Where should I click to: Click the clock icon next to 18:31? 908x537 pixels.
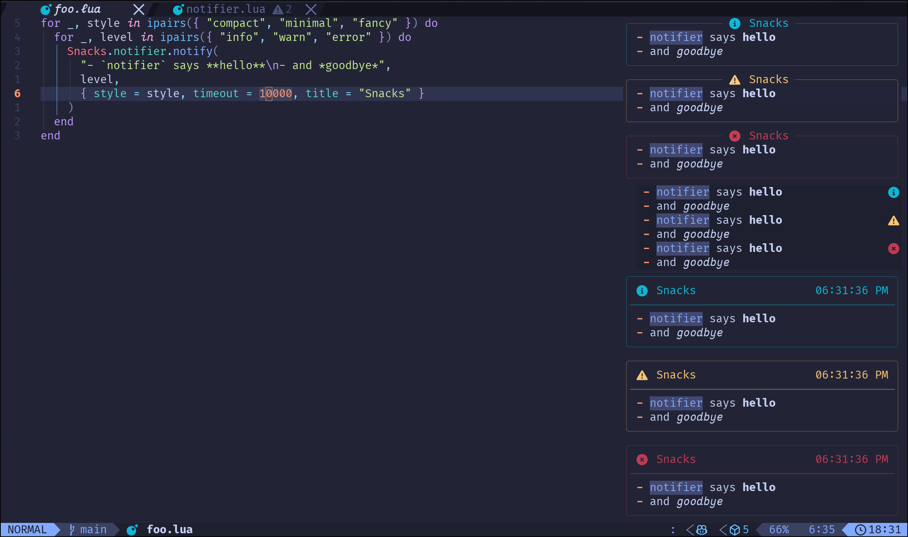pos(861,530)
